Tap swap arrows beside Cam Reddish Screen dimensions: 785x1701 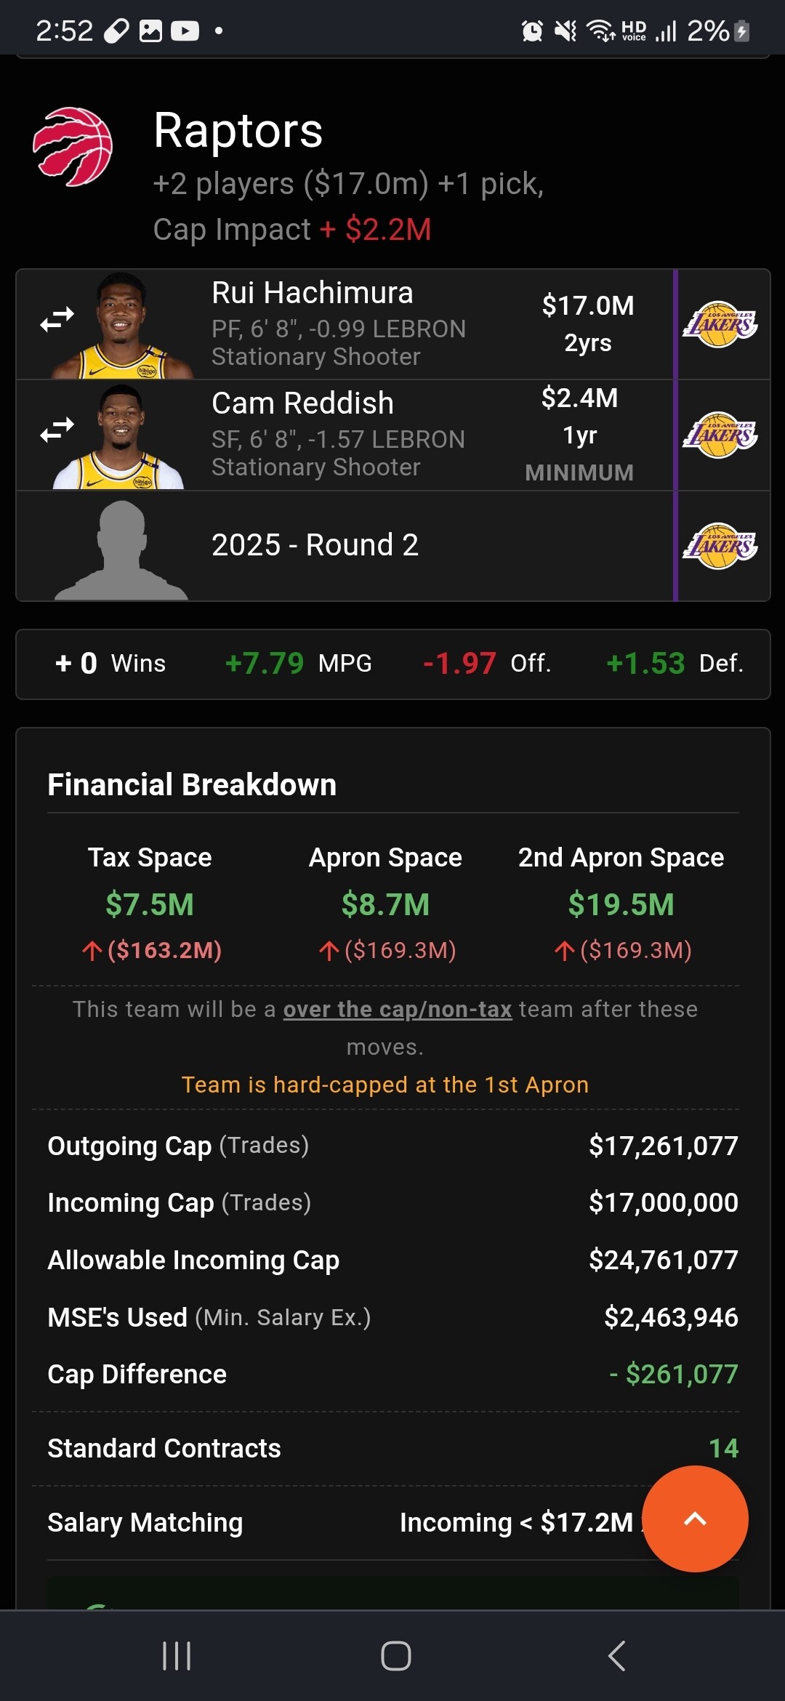[x=57, y=430]
